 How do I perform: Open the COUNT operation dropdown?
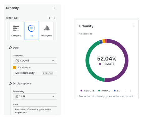point(35,61)
